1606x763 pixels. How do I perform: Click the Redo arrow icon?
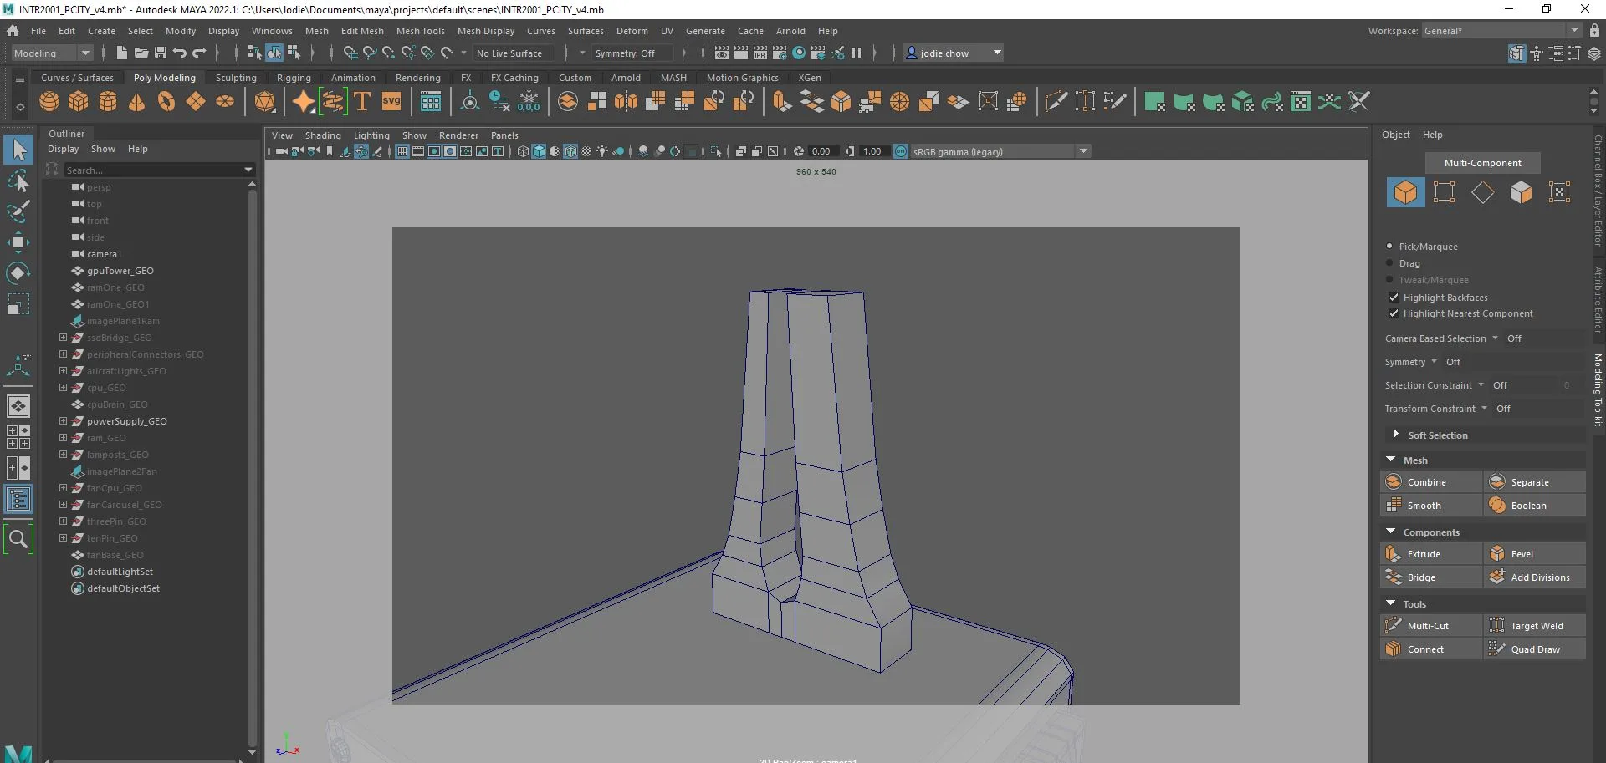(199, 53)
